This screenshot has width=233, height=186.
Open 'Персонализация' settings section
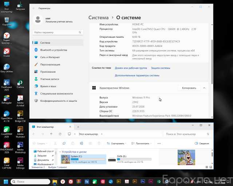click(58, 65)
